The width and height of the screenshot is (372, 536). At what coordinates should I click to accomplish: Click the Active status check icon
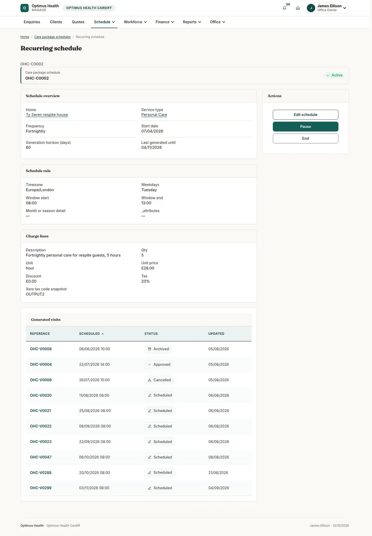[328, 75]
